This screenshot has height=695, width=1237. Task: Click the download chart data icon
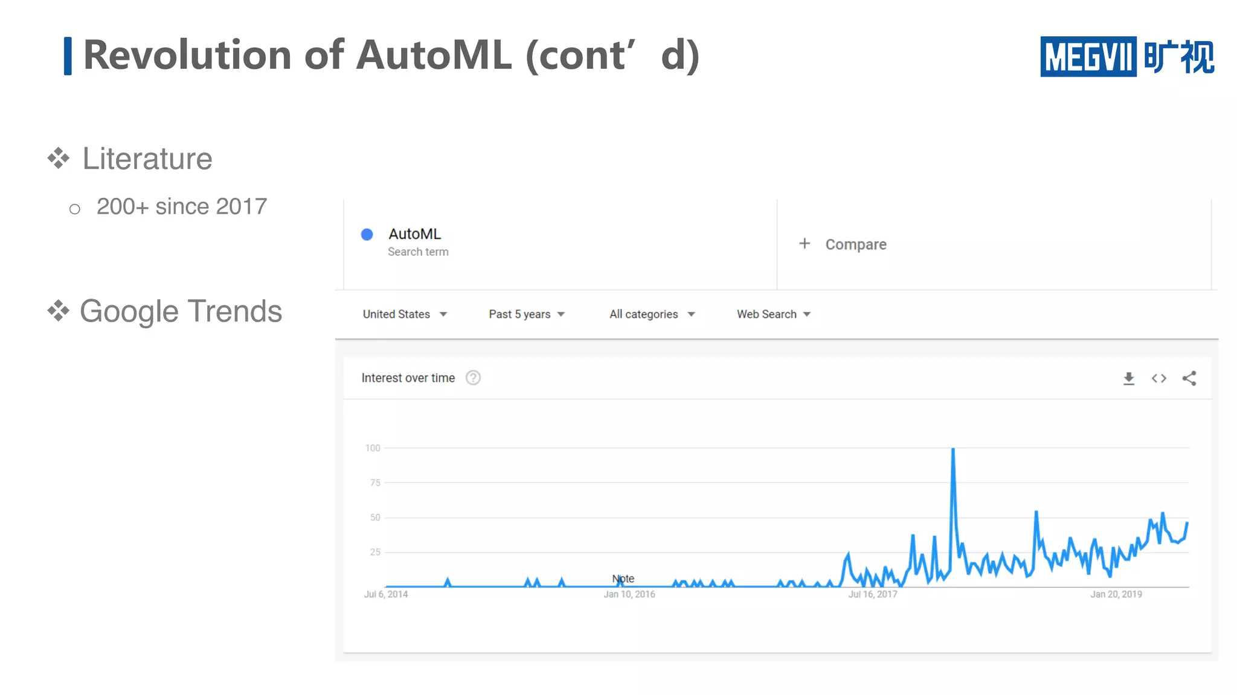pos(1128,378)
